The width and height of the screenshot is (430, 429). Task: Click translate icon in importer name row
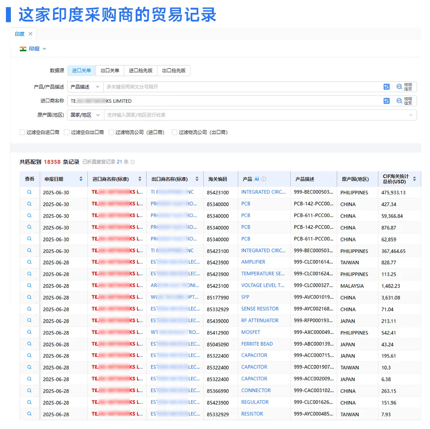(x=387, y=101)
